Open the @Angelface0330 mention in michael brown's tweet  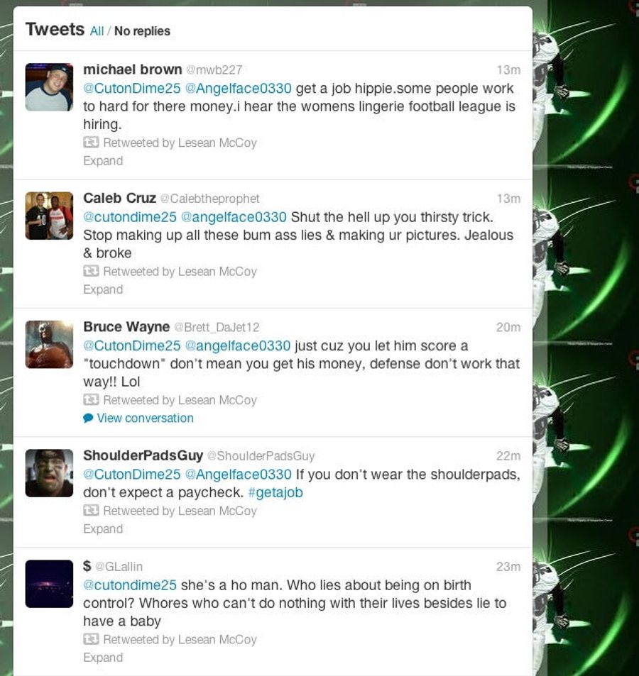pos(238,89)
